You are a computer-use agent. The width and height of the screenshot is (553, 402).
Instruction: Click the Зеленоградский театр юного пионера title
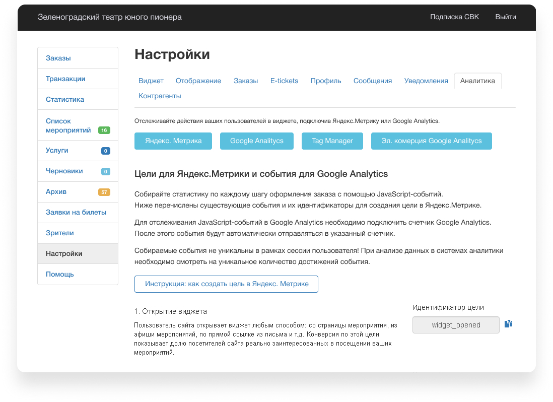(110, 17)
